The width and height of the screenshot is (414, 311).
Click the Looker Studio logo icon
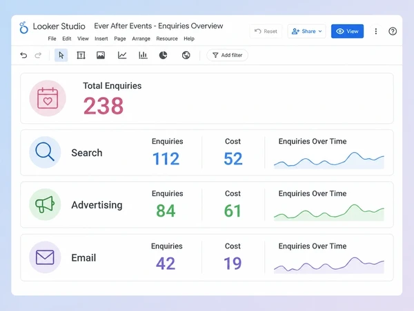tap(23, 28)
